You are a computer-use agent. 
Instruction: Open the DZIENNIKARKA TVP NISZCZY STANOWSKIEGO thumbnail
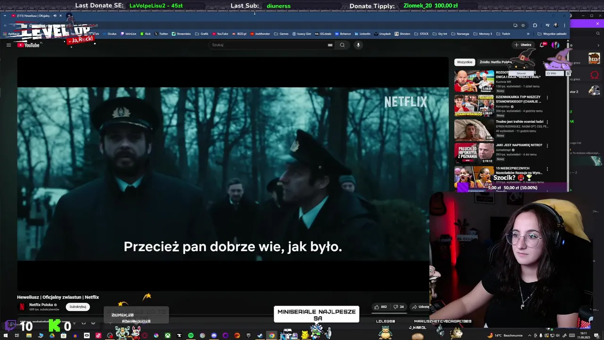point(474,105)
